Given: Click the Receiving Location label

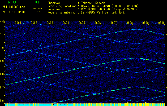Looking at the screenshot, I should click(62, 6).
